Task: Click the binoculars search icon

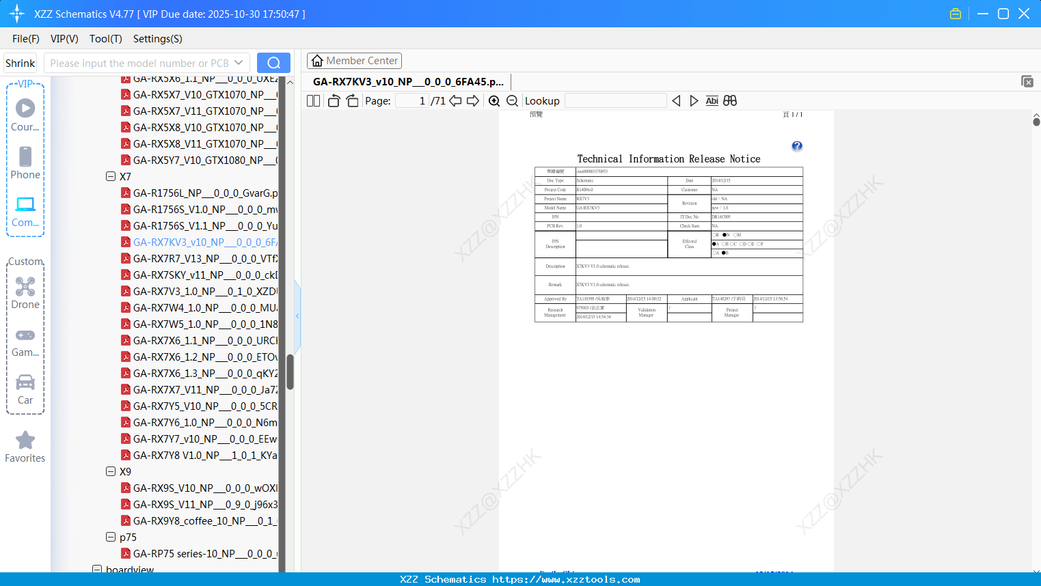Action: 730,100
